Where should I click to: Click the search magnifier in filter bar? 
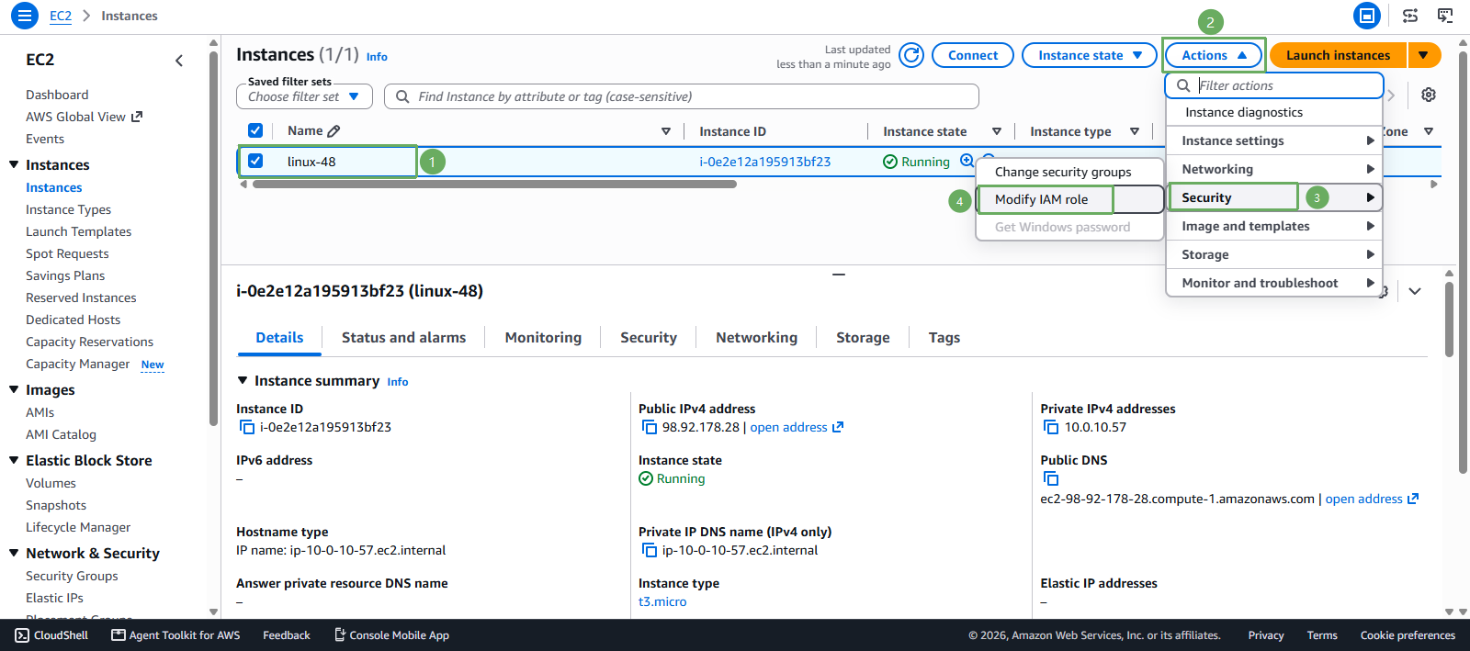tap(402, 96)
